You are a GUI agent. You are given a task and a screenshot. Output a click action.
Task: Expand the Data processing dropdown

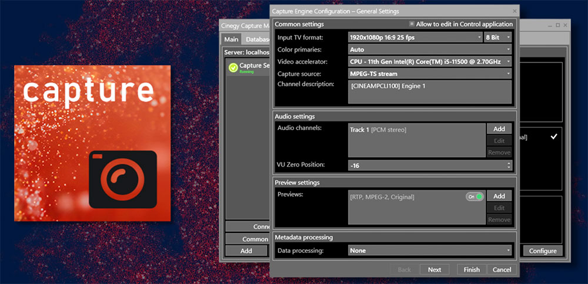click(430, 251)
